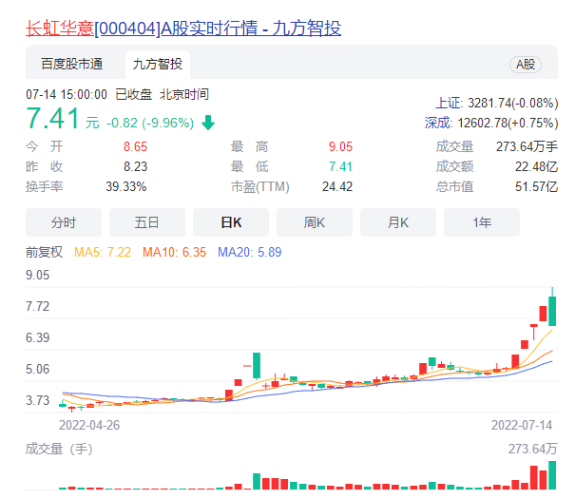Click the 已收盘 market status text
This screenshot has height=499, width=575.
coord(133,95)
